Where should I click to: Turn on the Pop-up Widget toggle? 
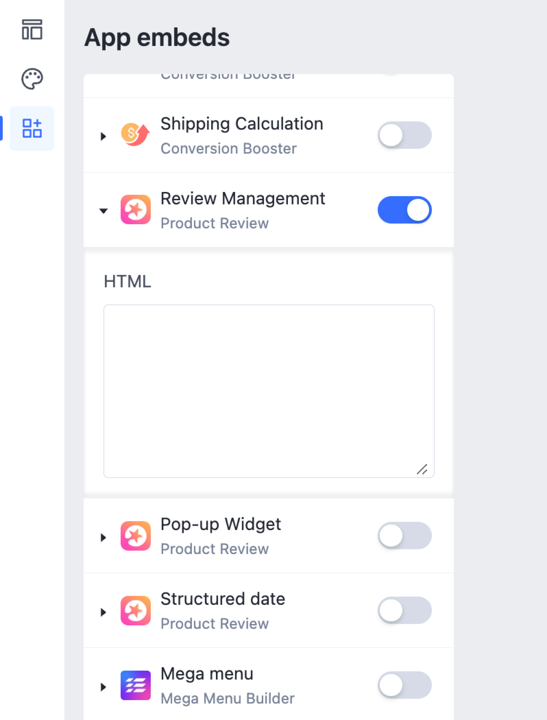pos(404,536)
